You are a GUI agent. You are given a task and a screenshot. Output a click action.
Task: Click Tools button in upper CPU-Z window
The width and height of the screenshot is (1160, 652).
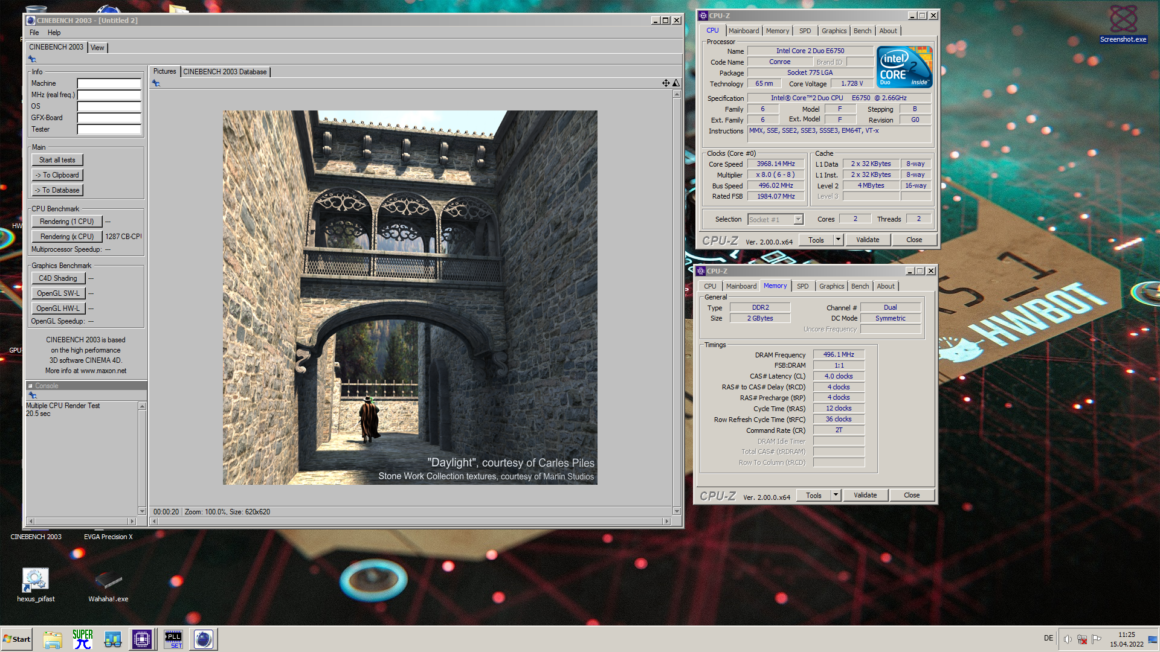[816, 240]
